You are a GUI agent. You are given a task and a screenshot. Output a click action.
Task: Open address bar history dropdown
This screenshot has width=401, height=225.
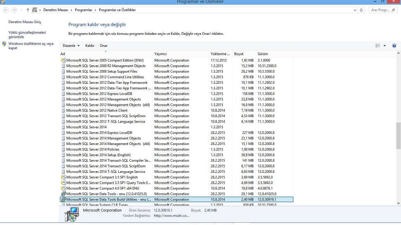pyautogui.click(x=355, y=10)
